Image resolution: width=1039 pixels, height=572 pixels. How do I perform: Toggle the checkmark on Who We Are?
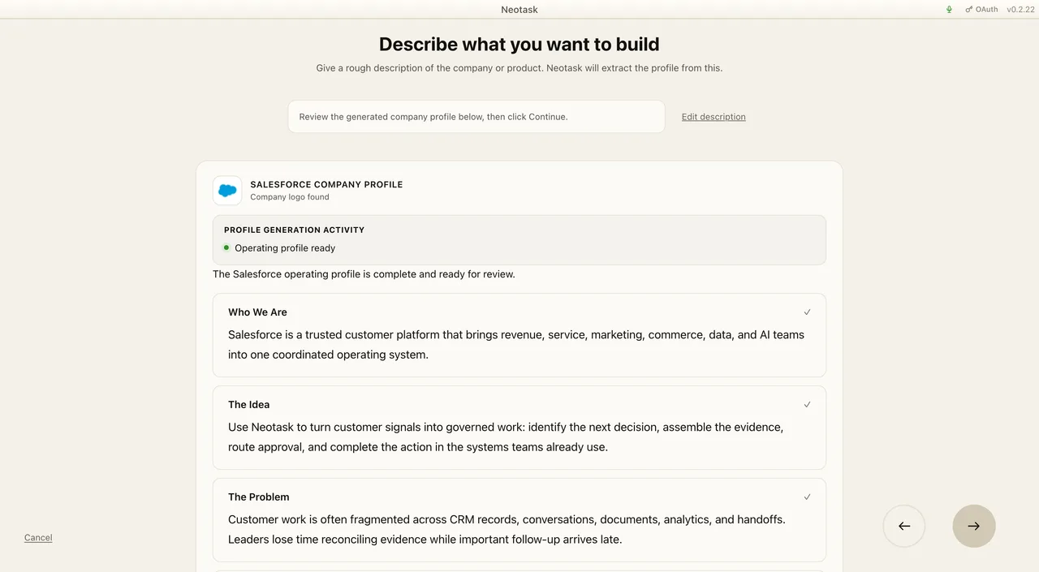[807, 312]
